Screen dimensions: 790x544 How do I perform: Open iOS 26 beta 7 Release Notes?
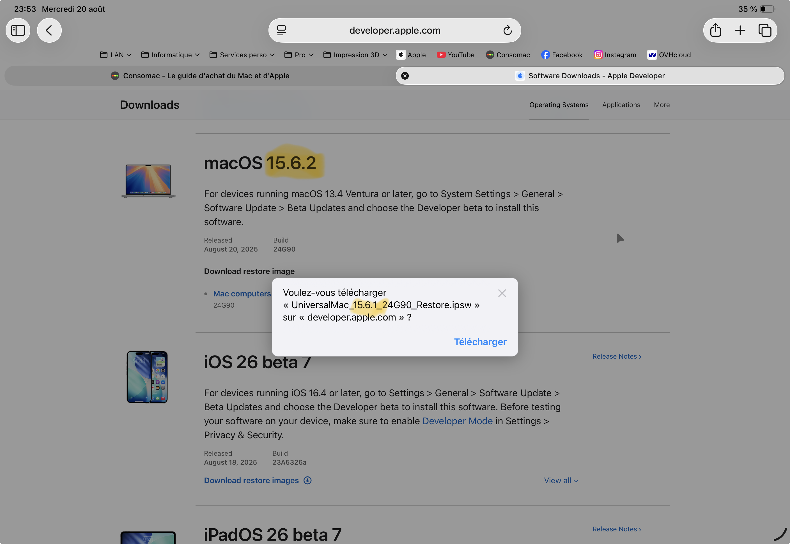[616, 356]
